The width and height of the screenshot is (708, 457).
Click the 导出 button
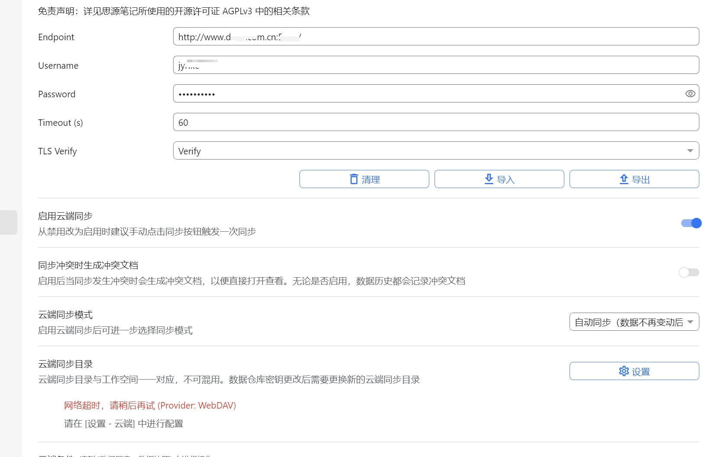pos(634,179)
